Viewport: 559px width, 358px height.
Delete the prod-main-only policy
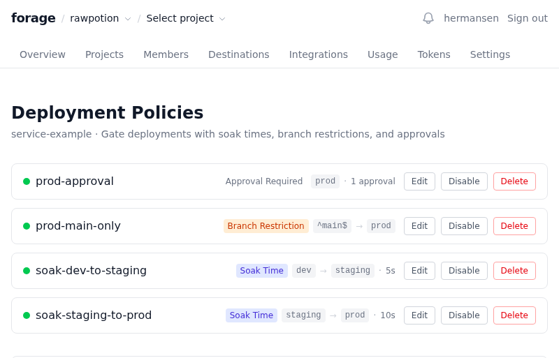514,226
